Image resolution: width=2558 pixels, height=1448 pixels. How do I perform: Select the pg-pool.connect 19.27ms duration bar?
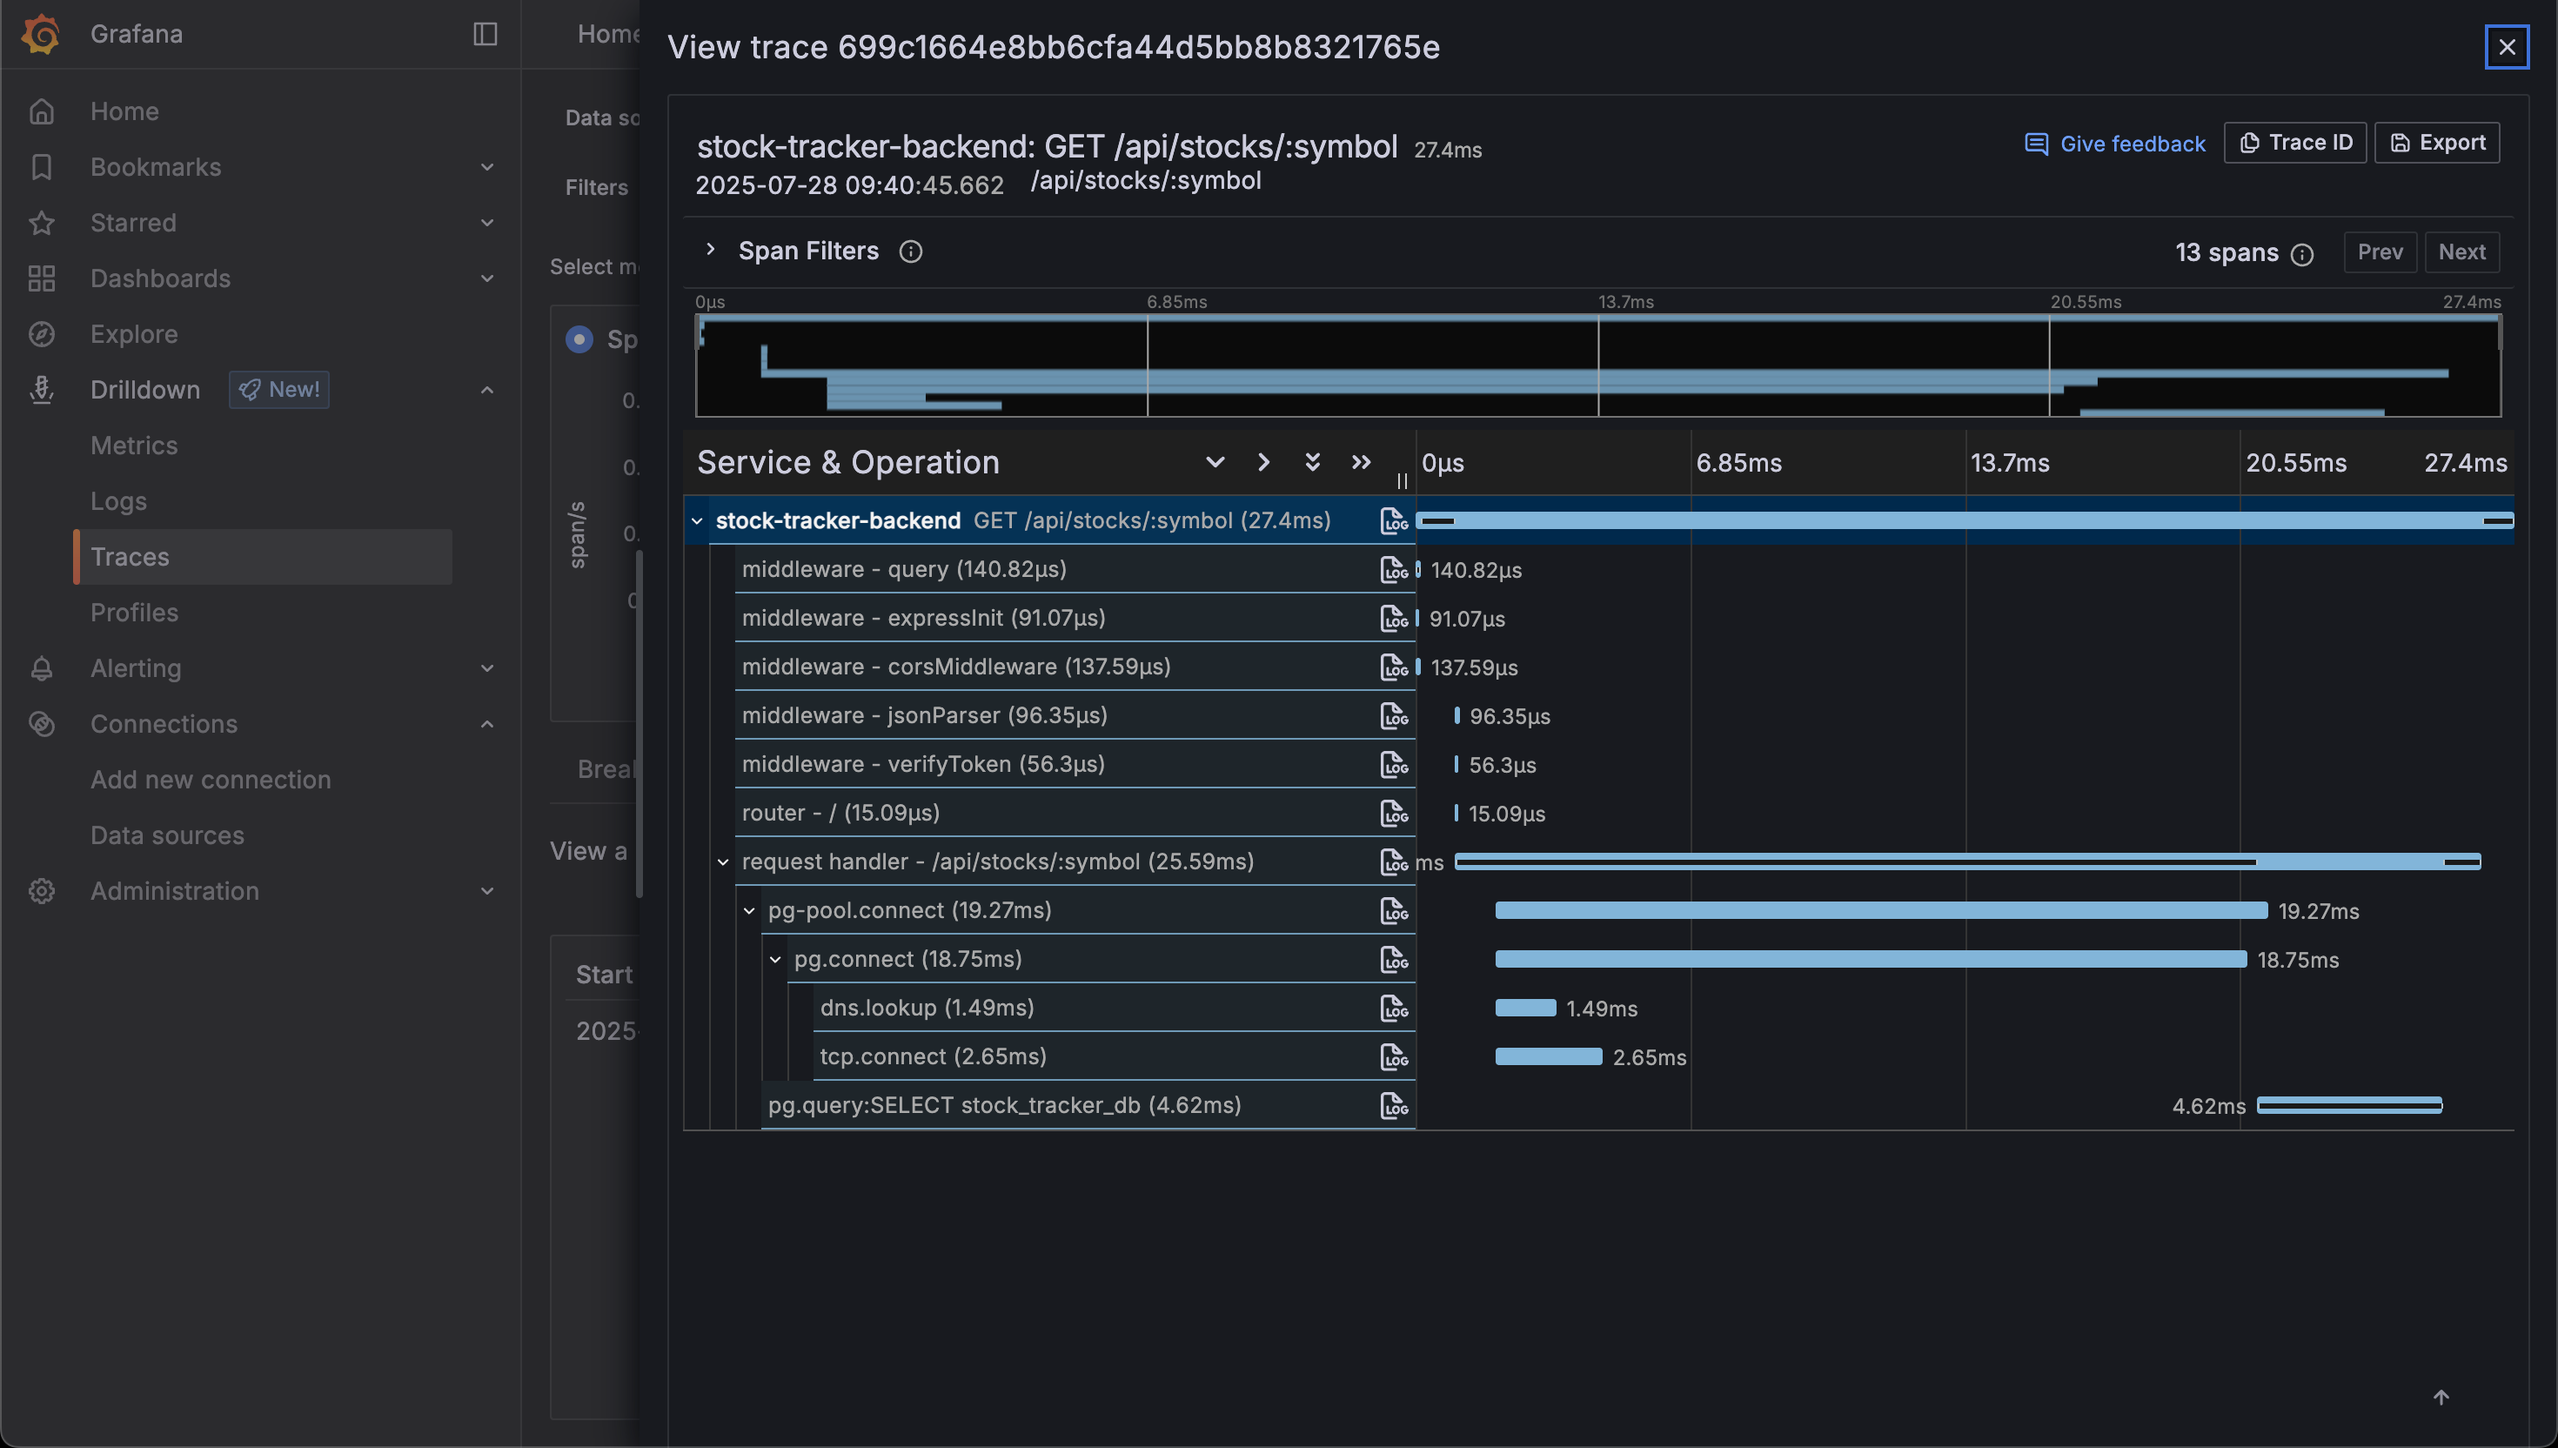point(1881,910)
